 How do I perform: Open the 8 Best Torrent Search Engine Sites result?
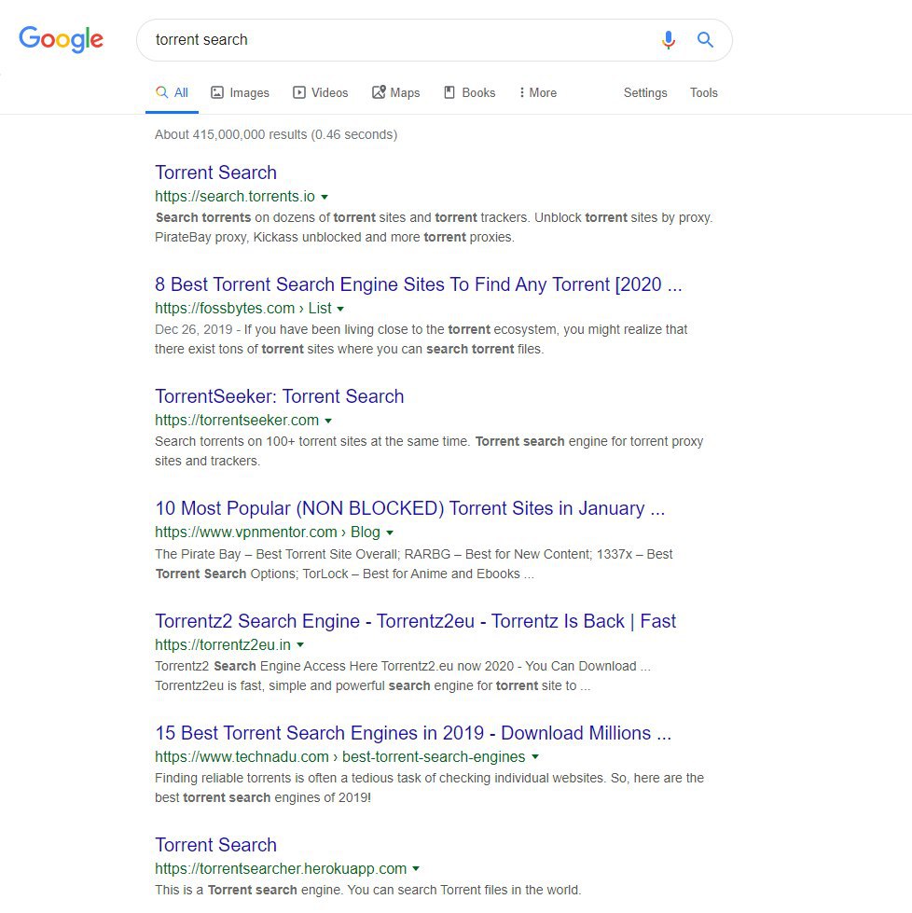pyautogui.click(x=418, y=284)
